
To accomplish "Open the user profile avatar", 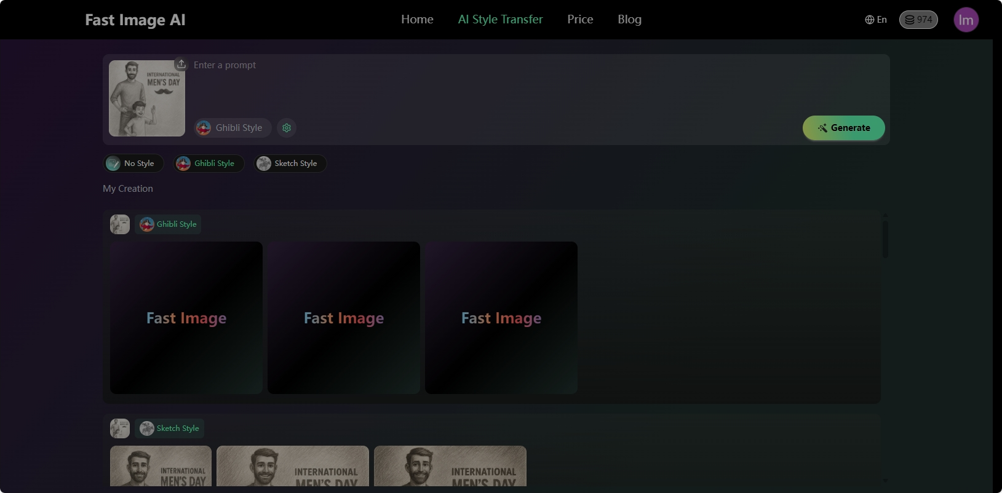I will (x=966, y=20).
